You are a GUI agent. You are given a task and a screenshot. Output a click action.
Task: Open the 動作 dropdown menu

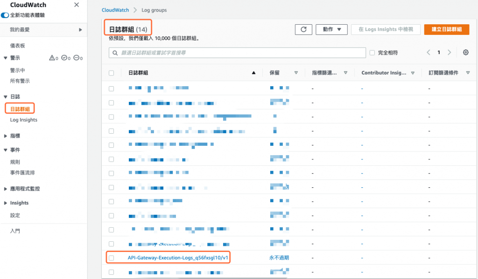(331, 29)
